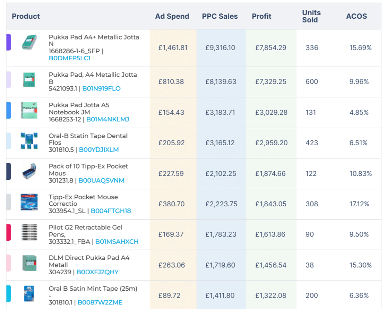Click Pack of 10 Tipp-Ex thumbnail
Screen dimensions: 387x309
[x=29, y=171]
